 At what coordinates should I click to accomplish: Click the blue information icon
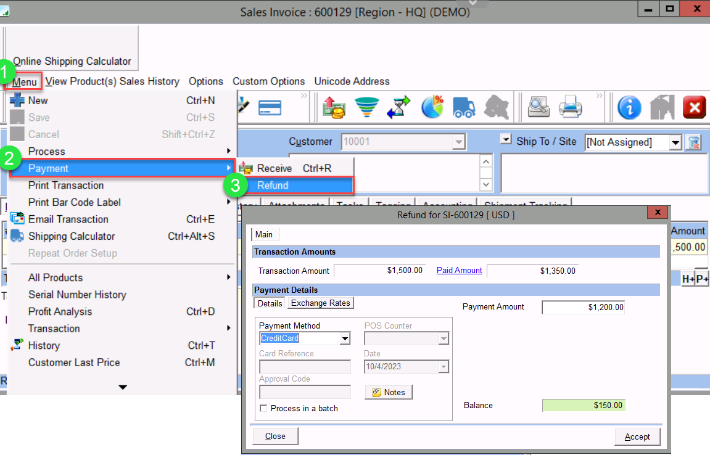pyautogui.click(x=629, y=108)
